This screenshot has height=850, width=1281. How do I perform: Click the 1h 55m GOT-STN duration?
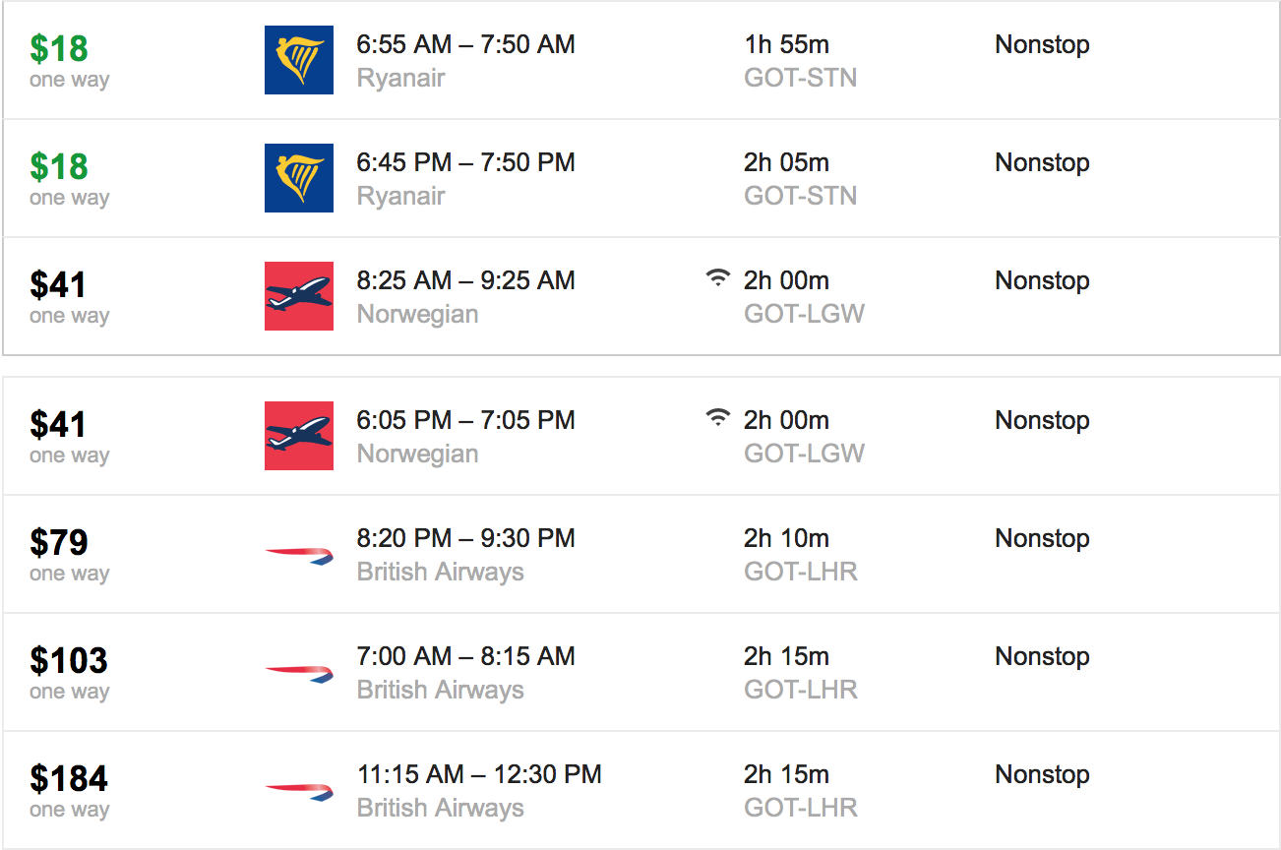[800, 60]
